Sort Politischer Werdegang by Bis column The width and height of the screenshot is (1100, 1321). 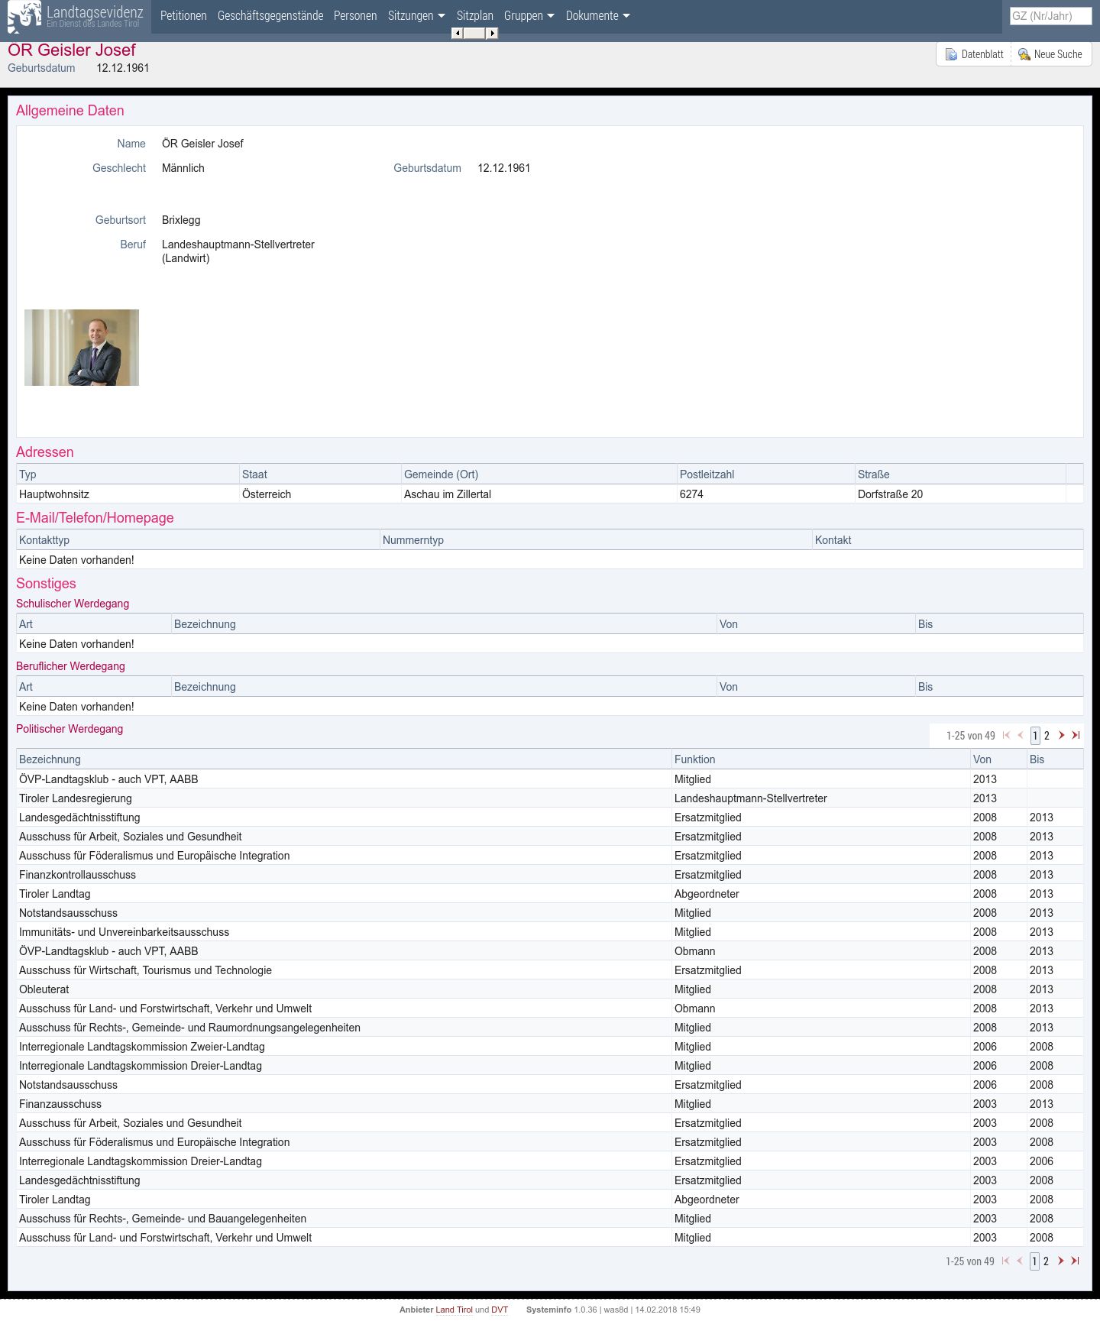pyautogui.click(x=1055, y=759)
